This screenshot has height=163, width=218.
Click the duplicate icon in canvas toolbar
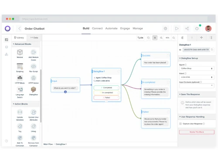(x=148, y=38)
